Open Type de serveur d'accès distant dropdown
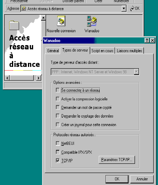 click(x=137, y=72)
